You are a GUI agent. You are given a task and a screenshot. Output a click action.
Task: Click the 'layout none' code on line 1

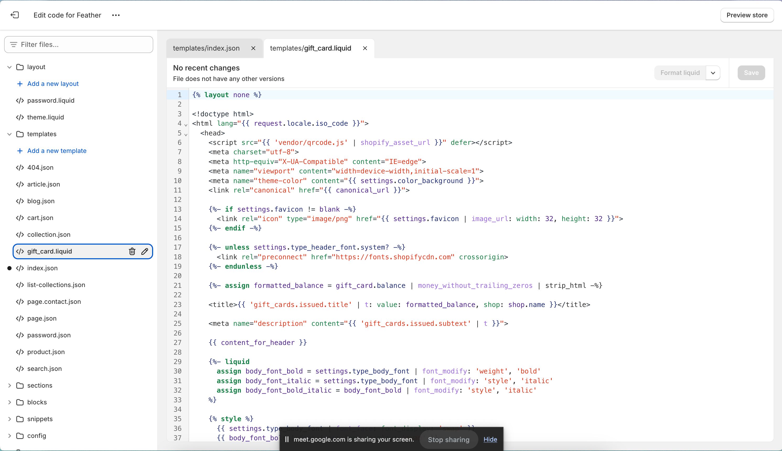click(227, 95)
